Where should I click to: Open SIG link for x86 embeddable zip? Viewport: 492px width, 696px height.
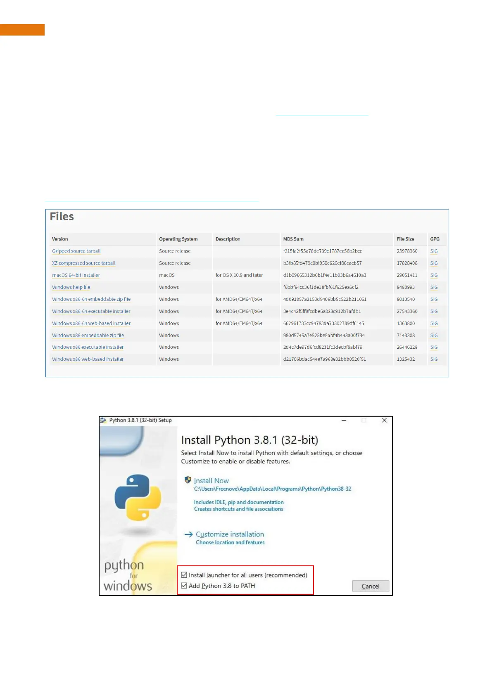point(434,335)
